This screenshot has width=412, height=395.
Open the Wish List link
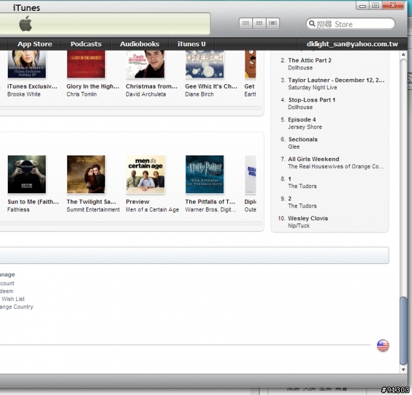pos(13,299)
